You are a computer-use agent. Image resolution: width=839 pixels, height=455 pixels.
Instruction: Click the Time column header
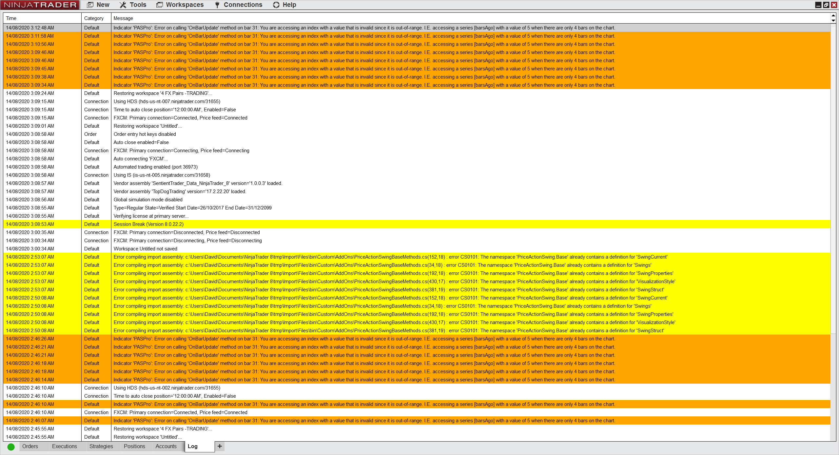click(x=42, y=18)
